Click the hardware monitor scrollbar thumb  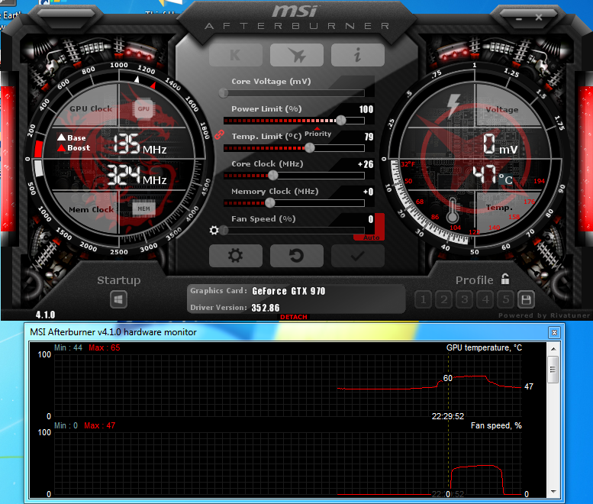click(553, 370)
